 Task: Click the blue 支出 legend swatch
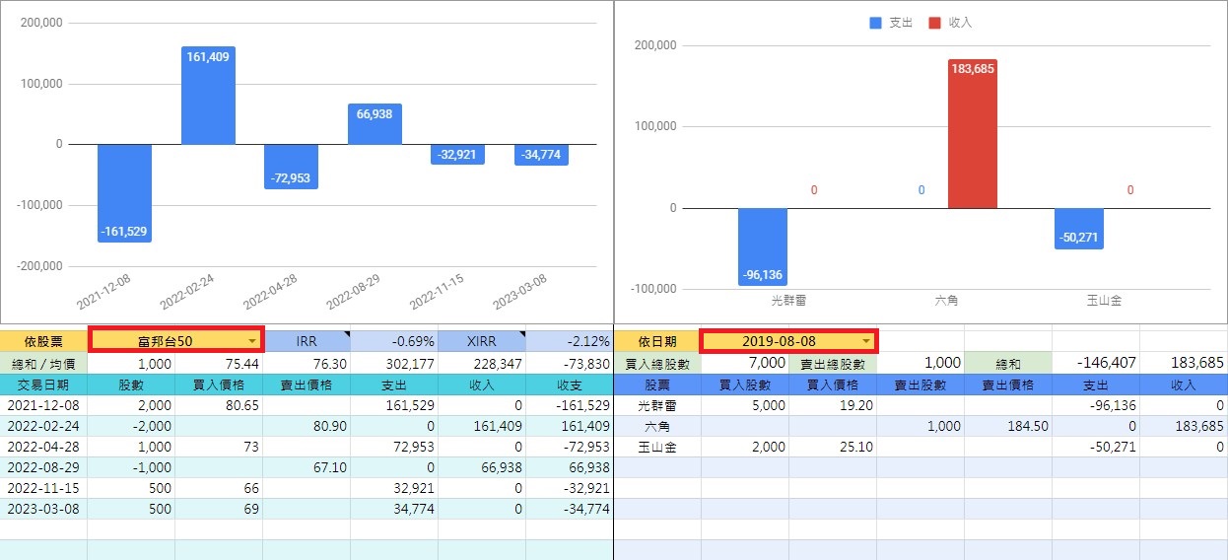pyautogui.click(x=875, y=23)
